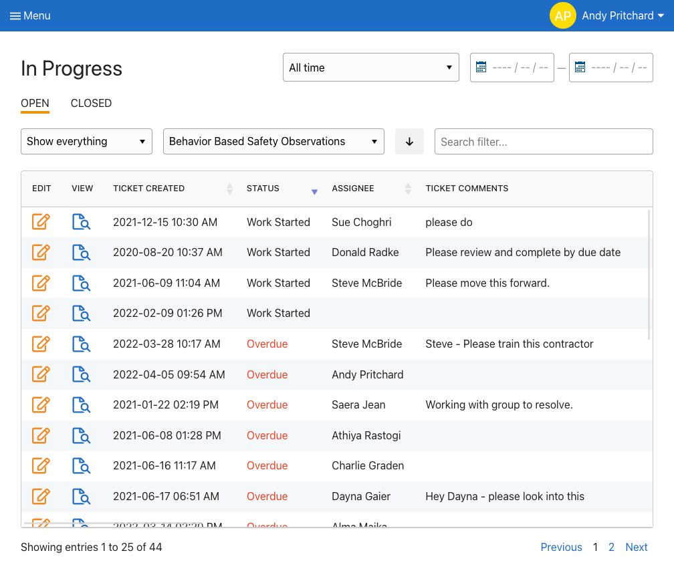Click assignee Charlie Graden
The image size is (674, 571).
368,465
